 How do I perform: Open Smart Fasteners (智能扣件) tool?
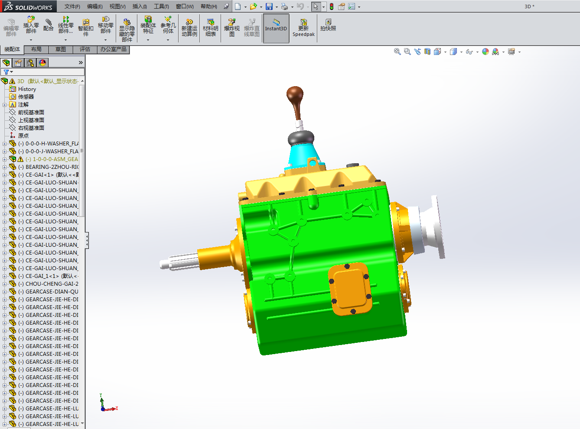(86, 28)
